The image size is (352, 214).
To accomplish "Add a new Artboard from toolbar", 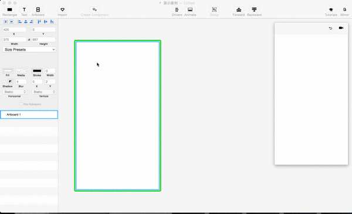I will point(38,9).
